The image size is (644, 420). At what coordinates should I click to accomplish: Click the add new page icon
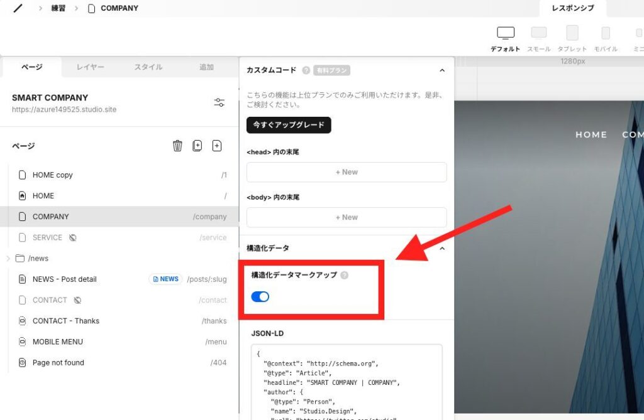(217, 146)
